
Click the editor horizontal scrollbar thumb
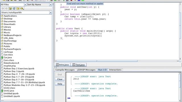97,61
